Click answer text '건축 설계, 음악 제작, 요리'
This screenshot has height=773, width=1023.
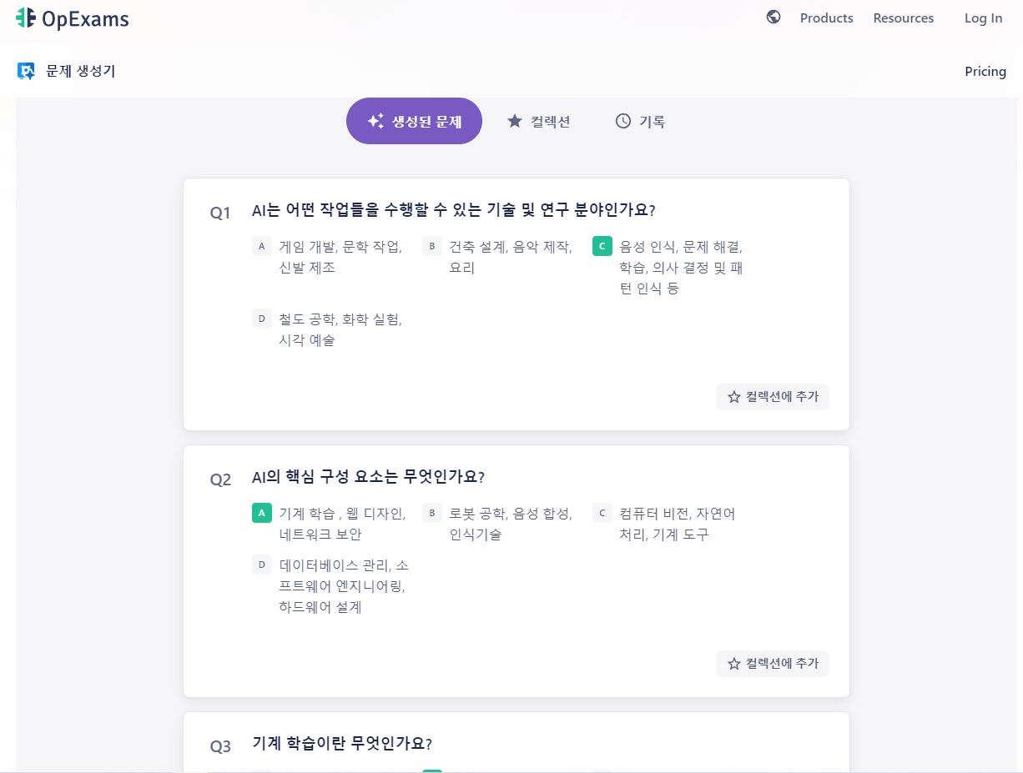pos(511,257)
